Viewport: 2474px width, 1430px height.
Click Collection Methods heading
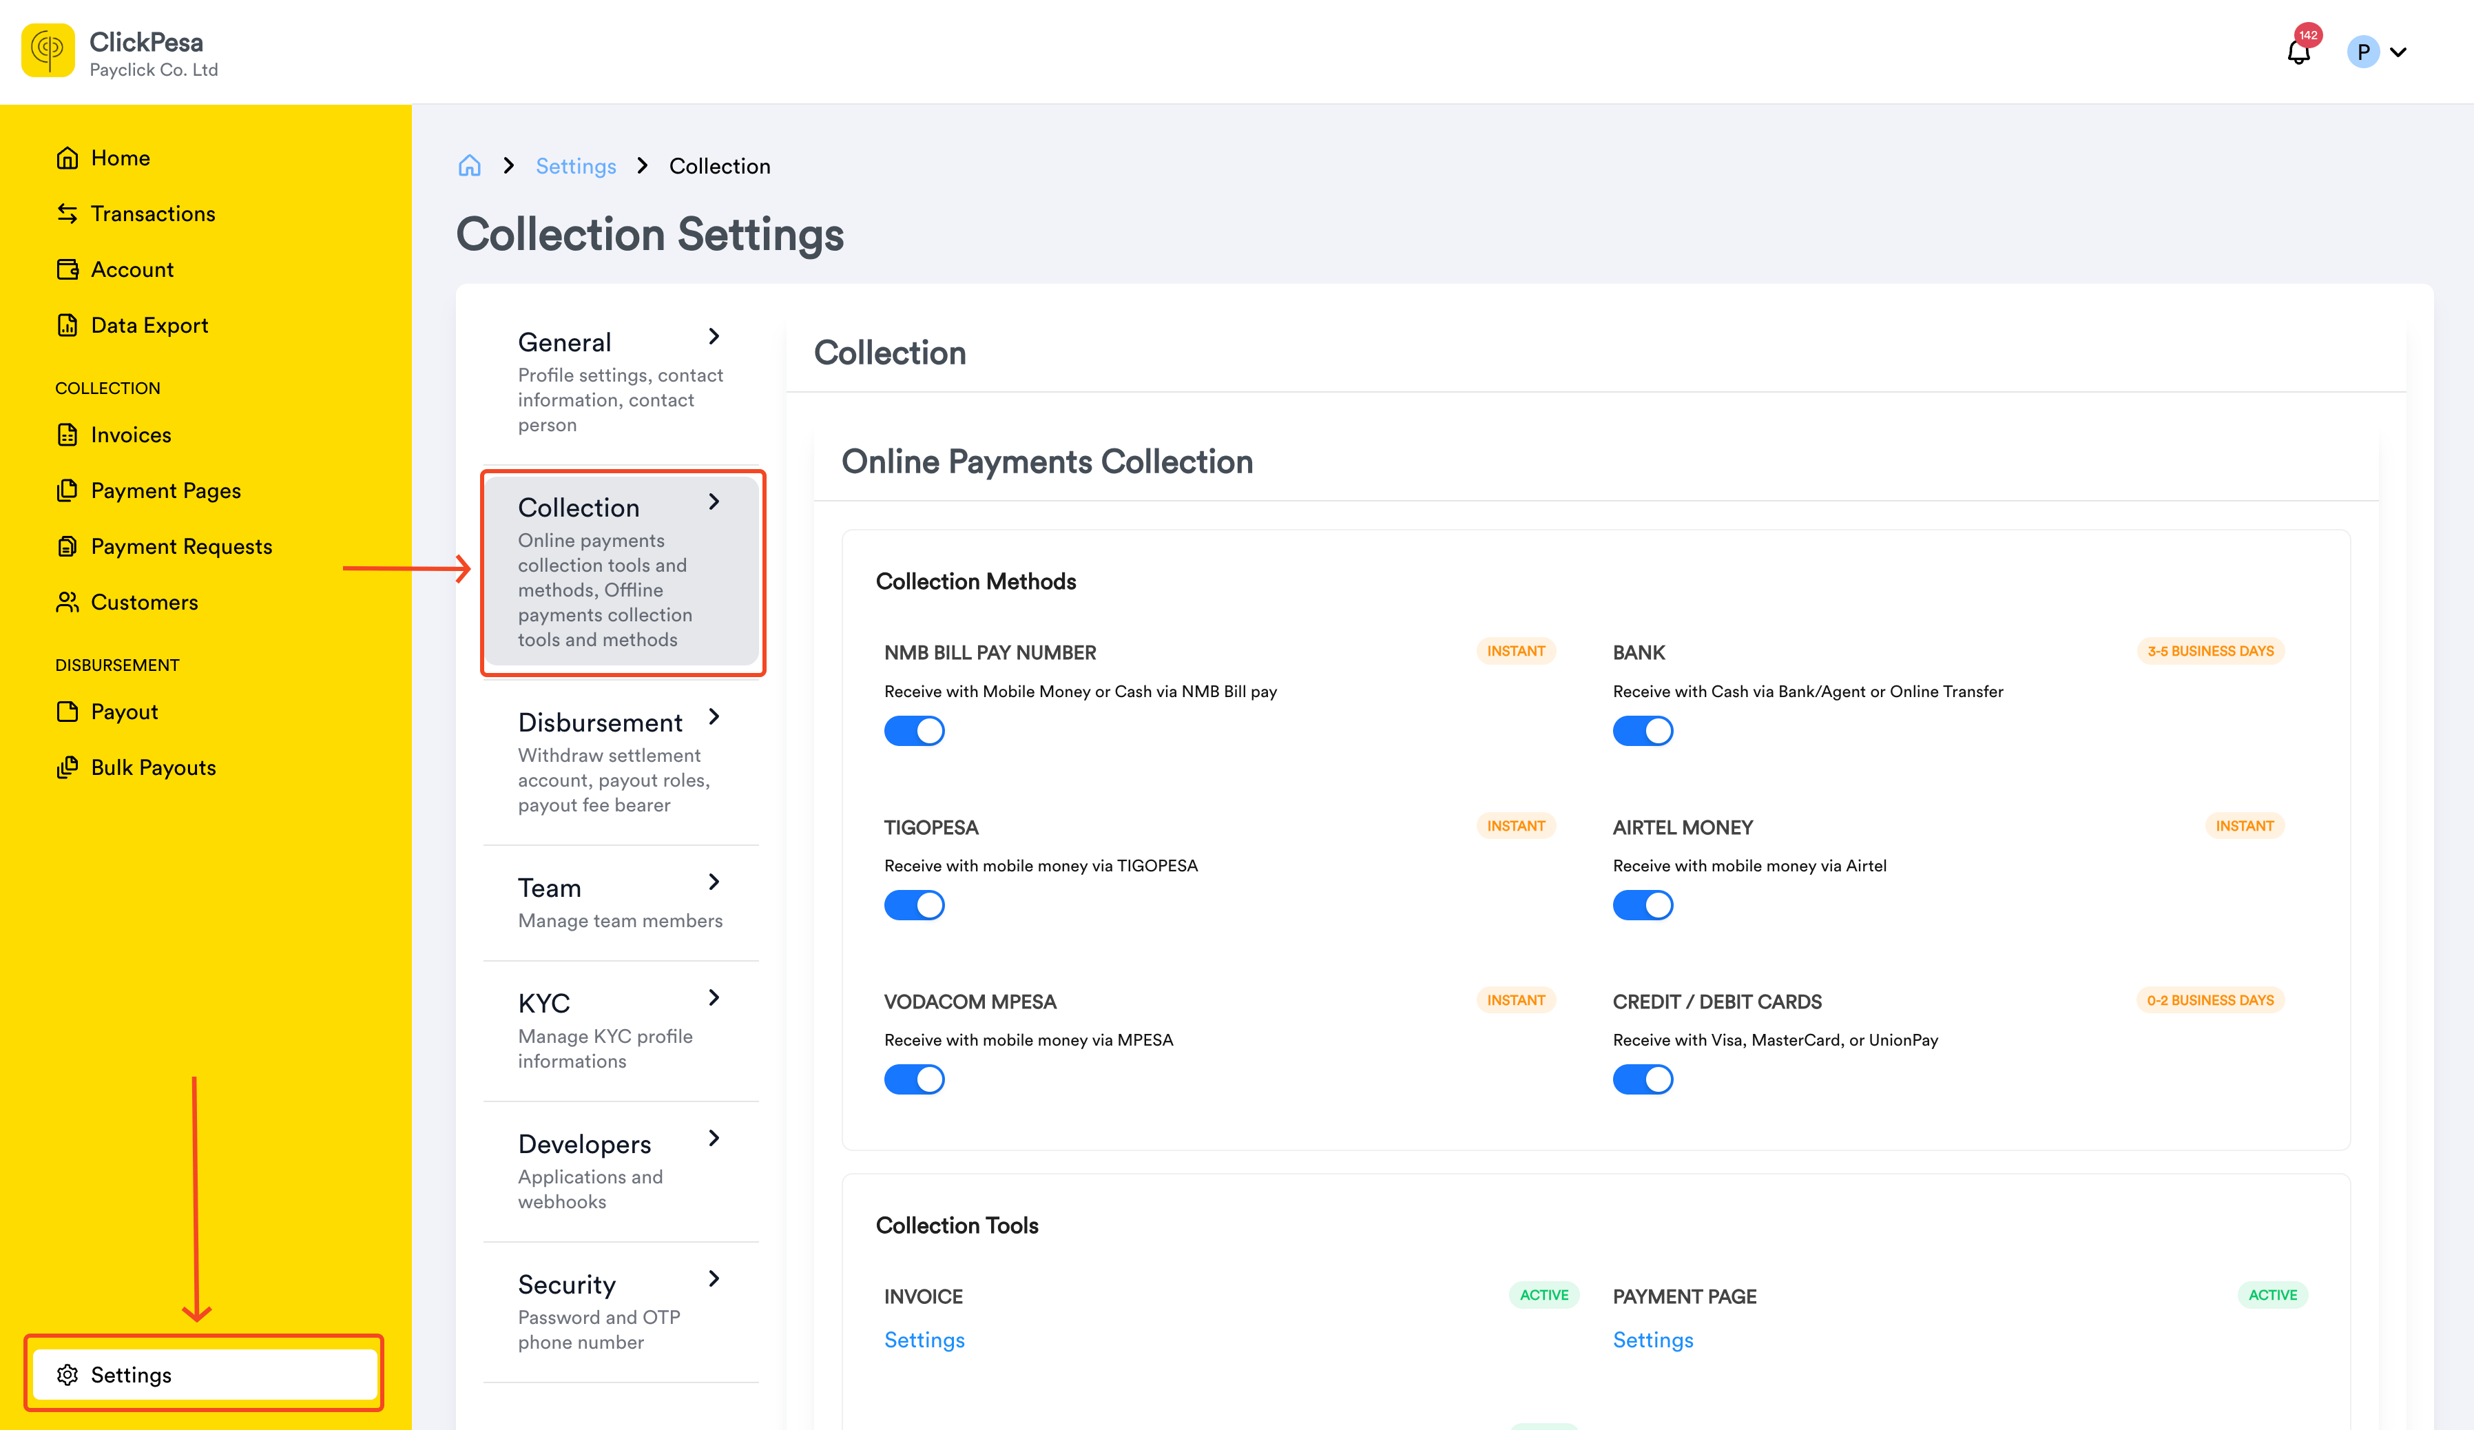[976, 581]
